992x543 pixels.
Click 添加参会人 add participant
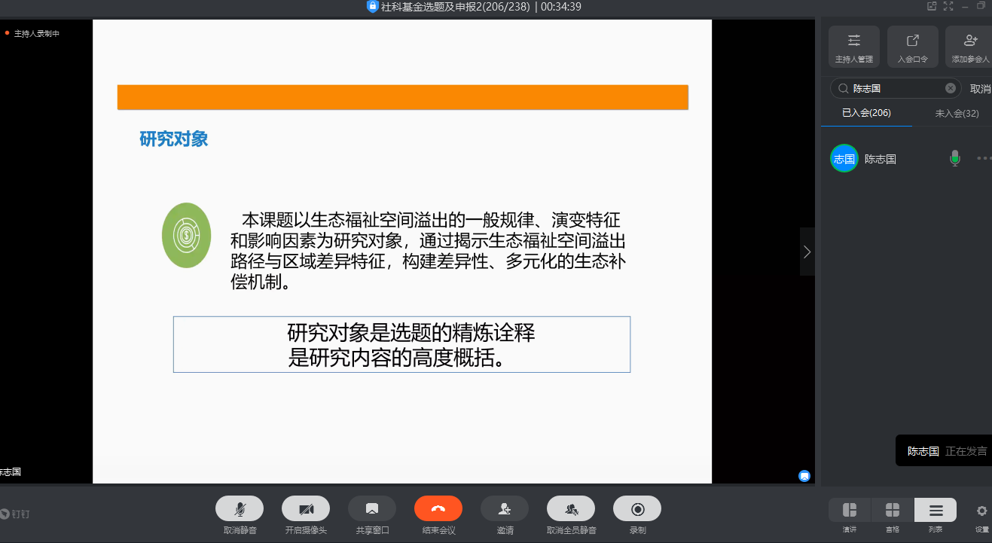click(x=970, y=47)
